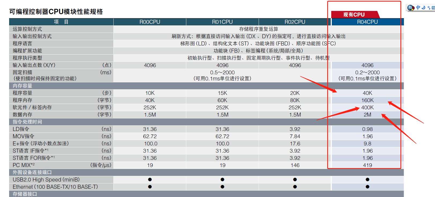The image size is (435, 197).
Task: Toggle the punctuation mode icon in IME bar
Action: pyautogui.click(x=429, y=8)
